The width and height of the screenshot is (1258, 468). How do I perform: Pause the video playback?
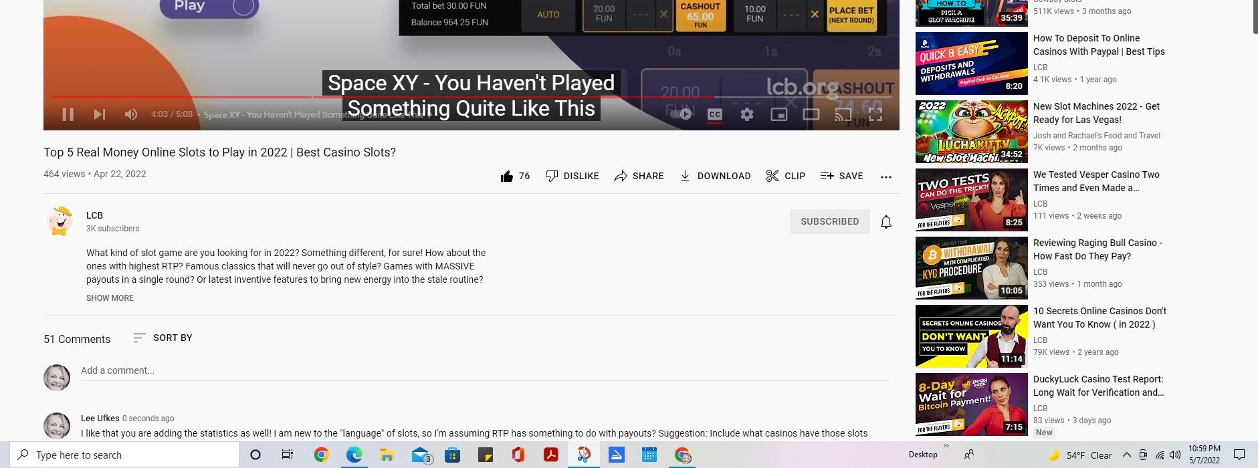coord(68,114)
